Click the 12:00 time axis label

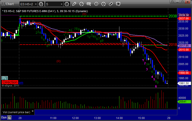tap(75, 118)
